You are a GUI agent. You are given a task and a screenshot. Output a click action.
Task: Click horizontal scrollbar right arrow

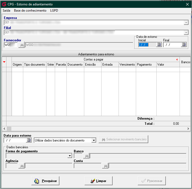(x=188, y=129)
